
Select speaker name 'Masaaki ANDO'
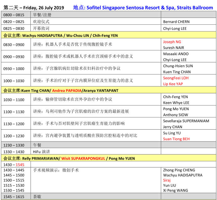[x=176, y=54]
